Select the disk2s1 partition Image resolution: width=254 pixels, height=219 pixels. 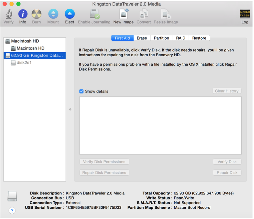coord(35,63)
